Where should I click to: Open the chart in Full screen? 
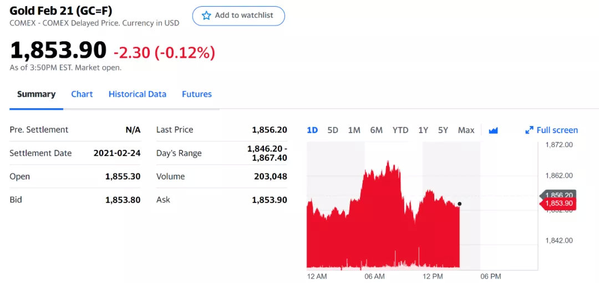[557, 130]
